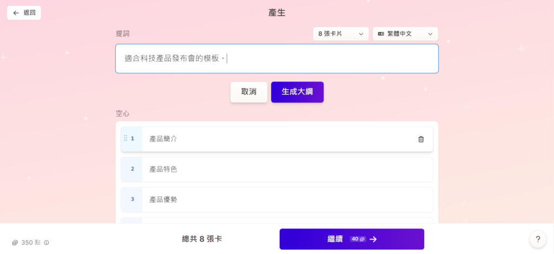
Task: Open the 8 張卡片 card count dropdown
Action: coord(341,34)
